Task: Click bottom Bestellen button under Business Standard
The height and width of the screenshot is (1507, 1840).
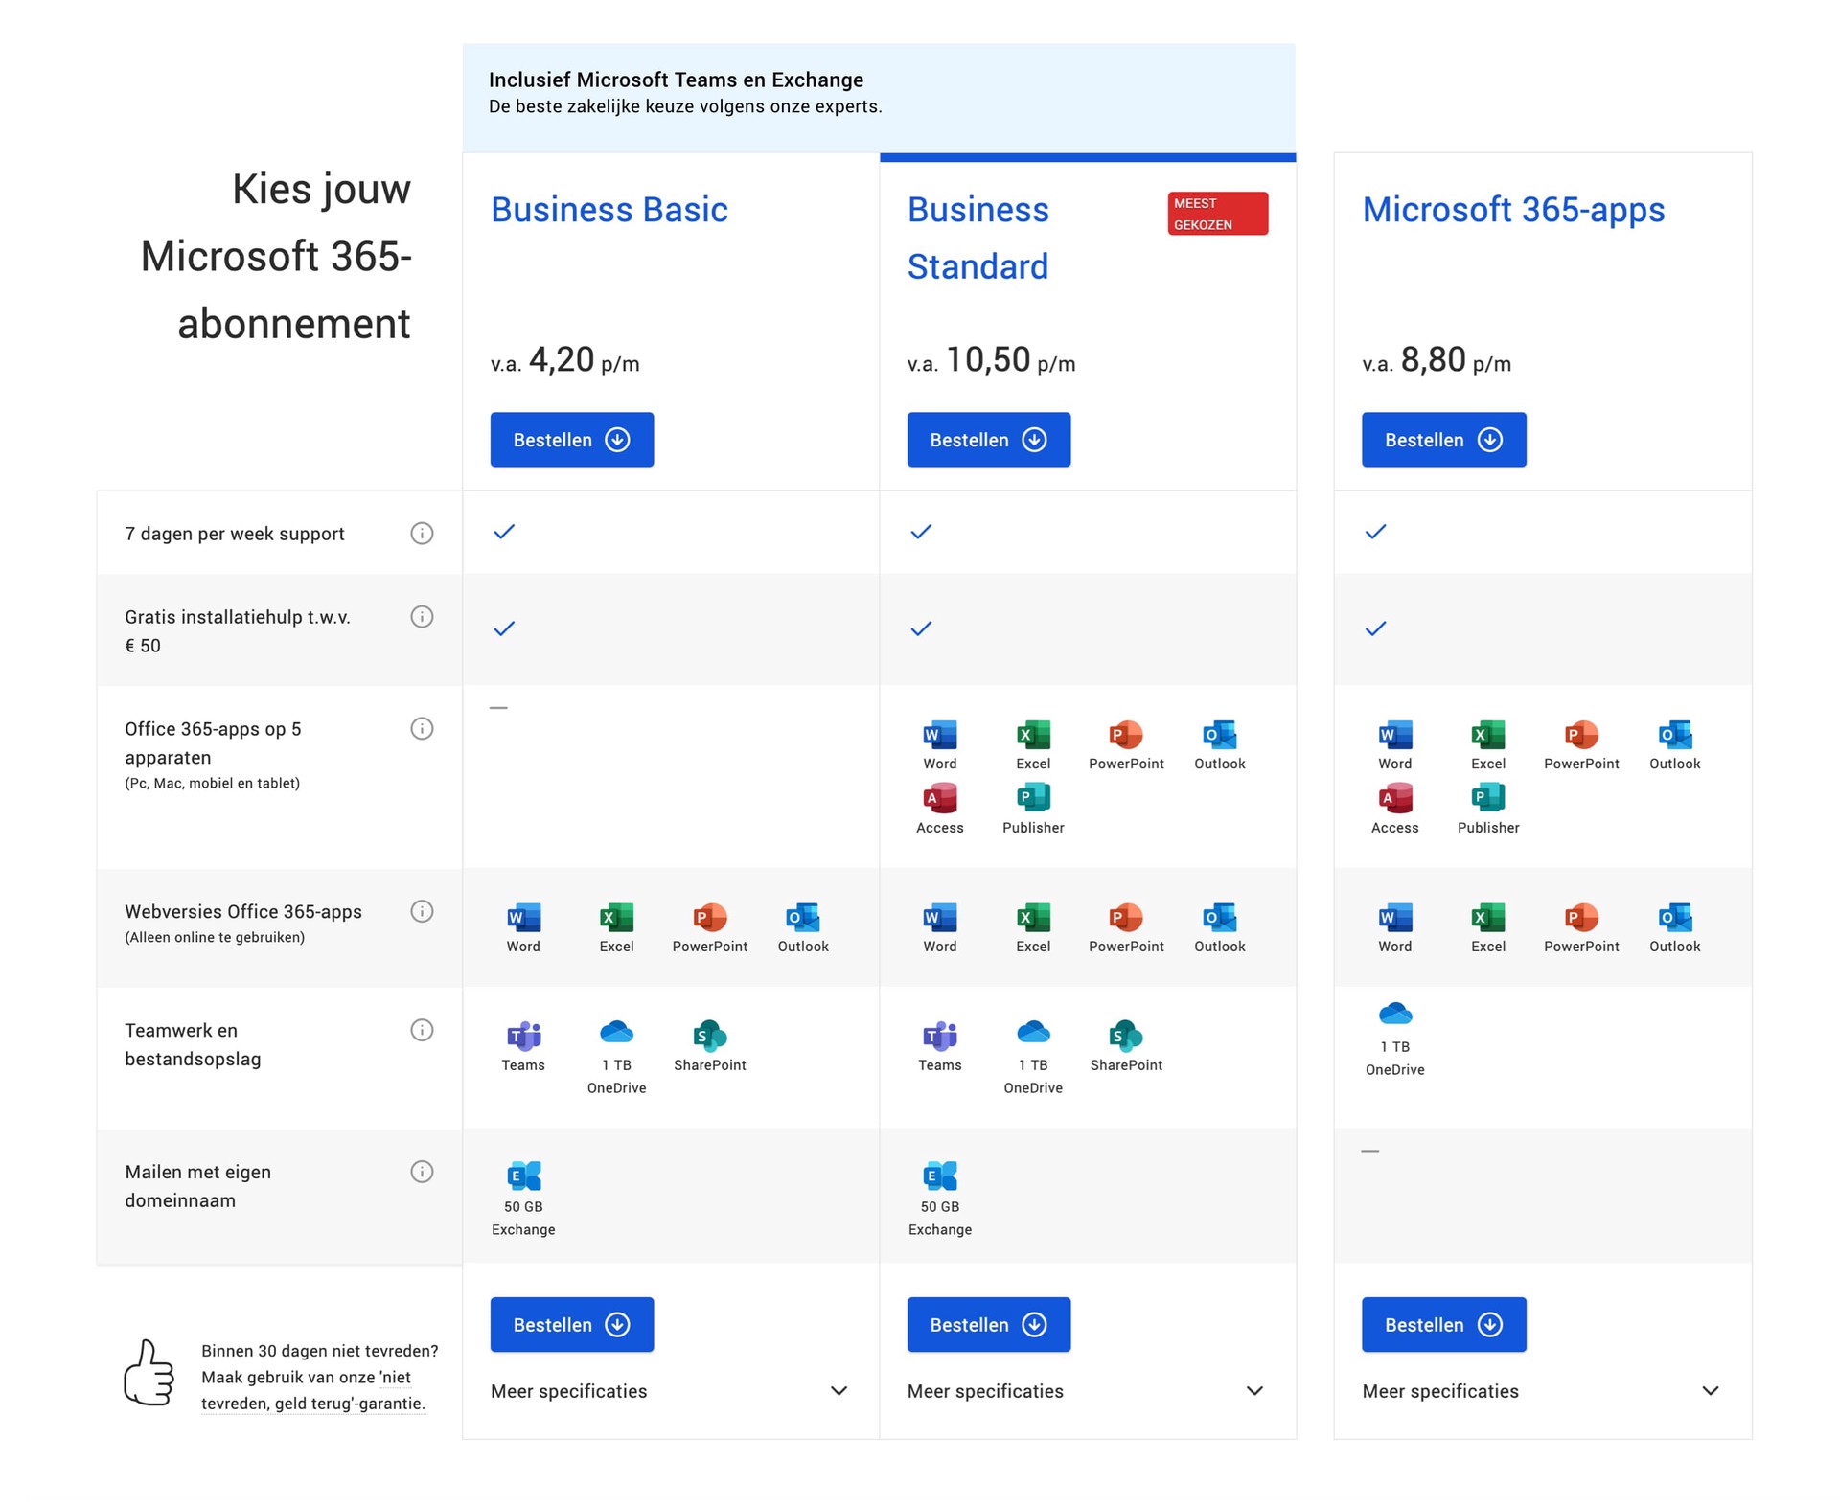Action: click(x=989, y=1325)
